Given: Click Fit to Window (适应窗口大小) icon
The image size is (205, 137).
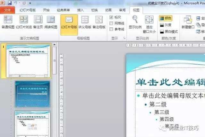Looking at the screenshot, I should (x=149, y=20).
